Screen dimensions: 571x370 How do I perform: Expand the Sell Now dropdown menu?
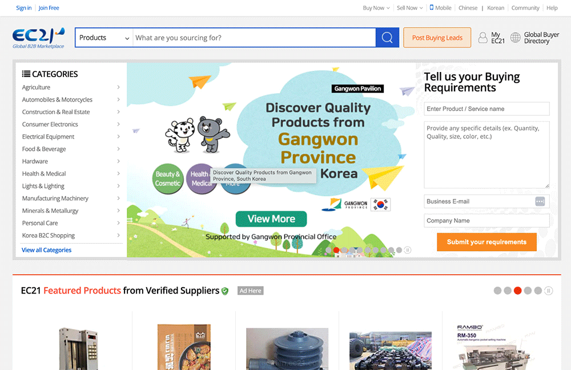410,8
